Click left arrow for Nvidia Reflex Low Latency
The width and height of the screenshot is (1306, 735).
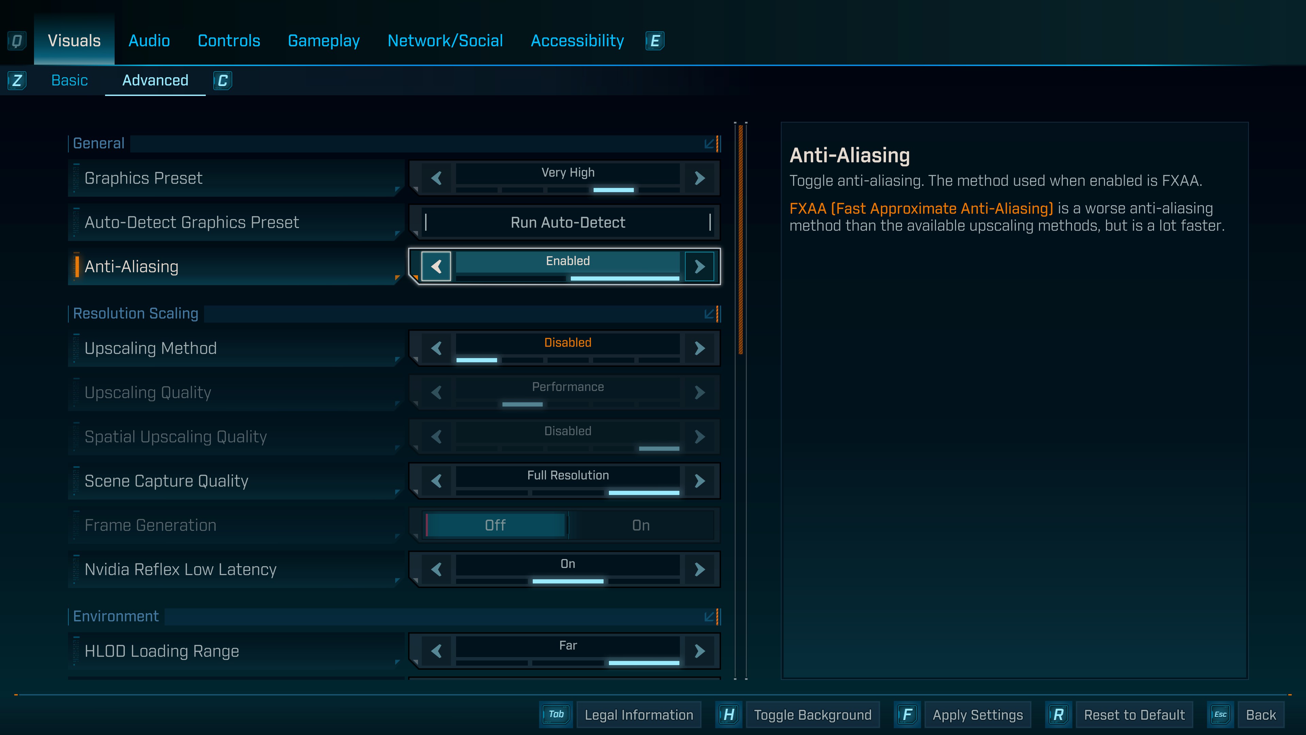tap(436, 569)
